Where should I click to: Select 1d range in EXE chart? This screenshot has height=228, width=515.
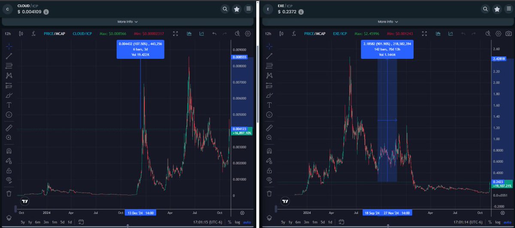point(330,222)
